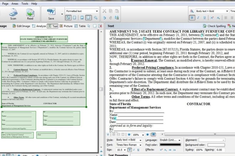Align text left in the top toolbar
Viewport: 235px width, 156px height.
pos(226,18)
